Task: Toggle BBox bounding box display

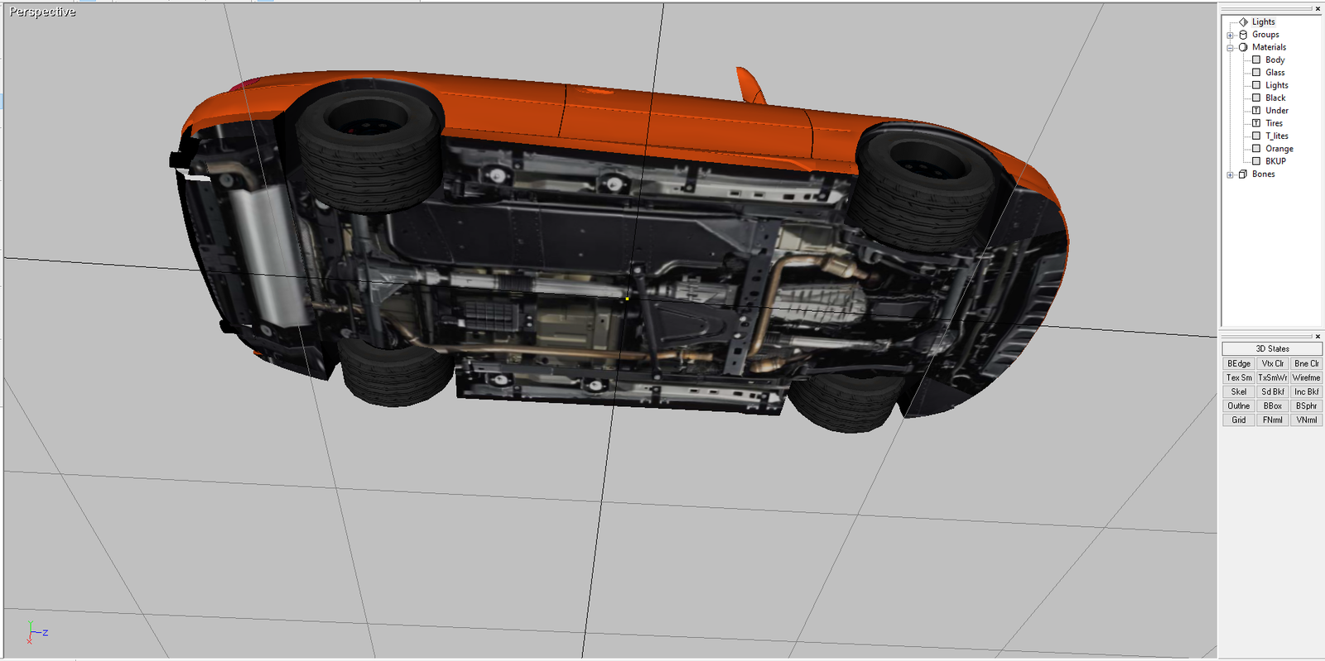Action: point(1273,406)
